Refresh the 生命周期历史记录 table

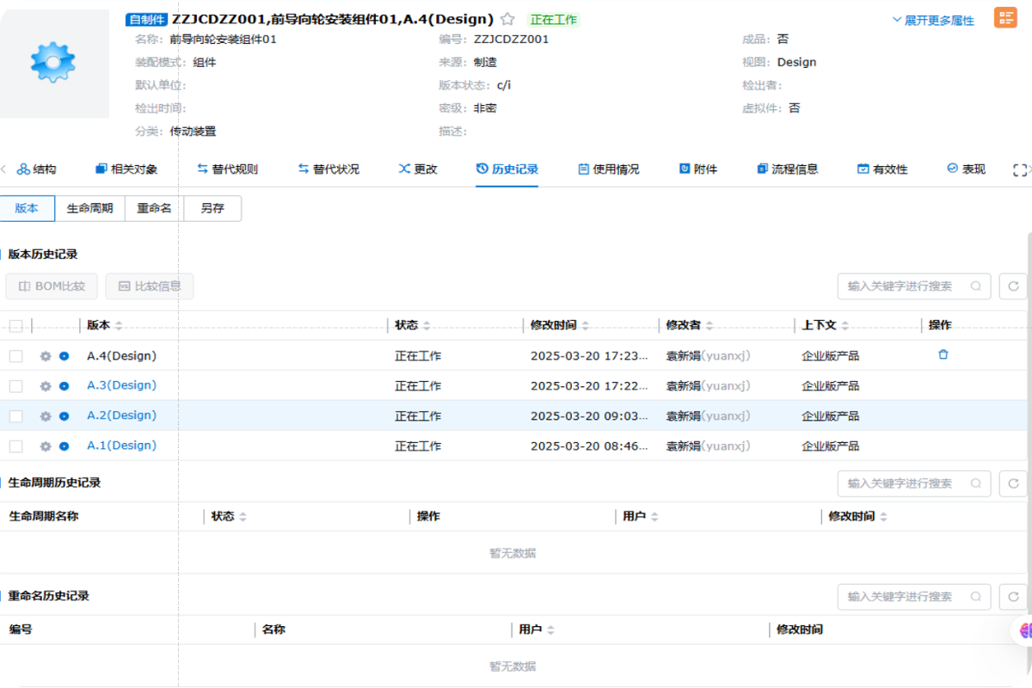point(1013,483)
